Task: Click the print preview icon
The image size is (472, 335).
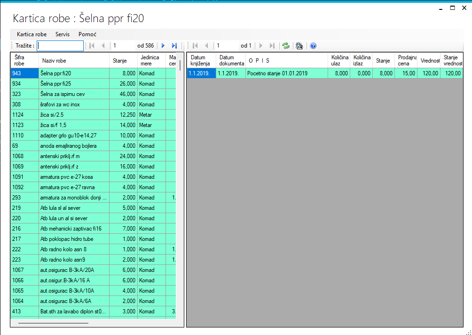Action: point(299,46)
